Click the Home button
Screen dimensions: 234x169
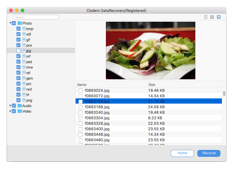pos(182,153)
